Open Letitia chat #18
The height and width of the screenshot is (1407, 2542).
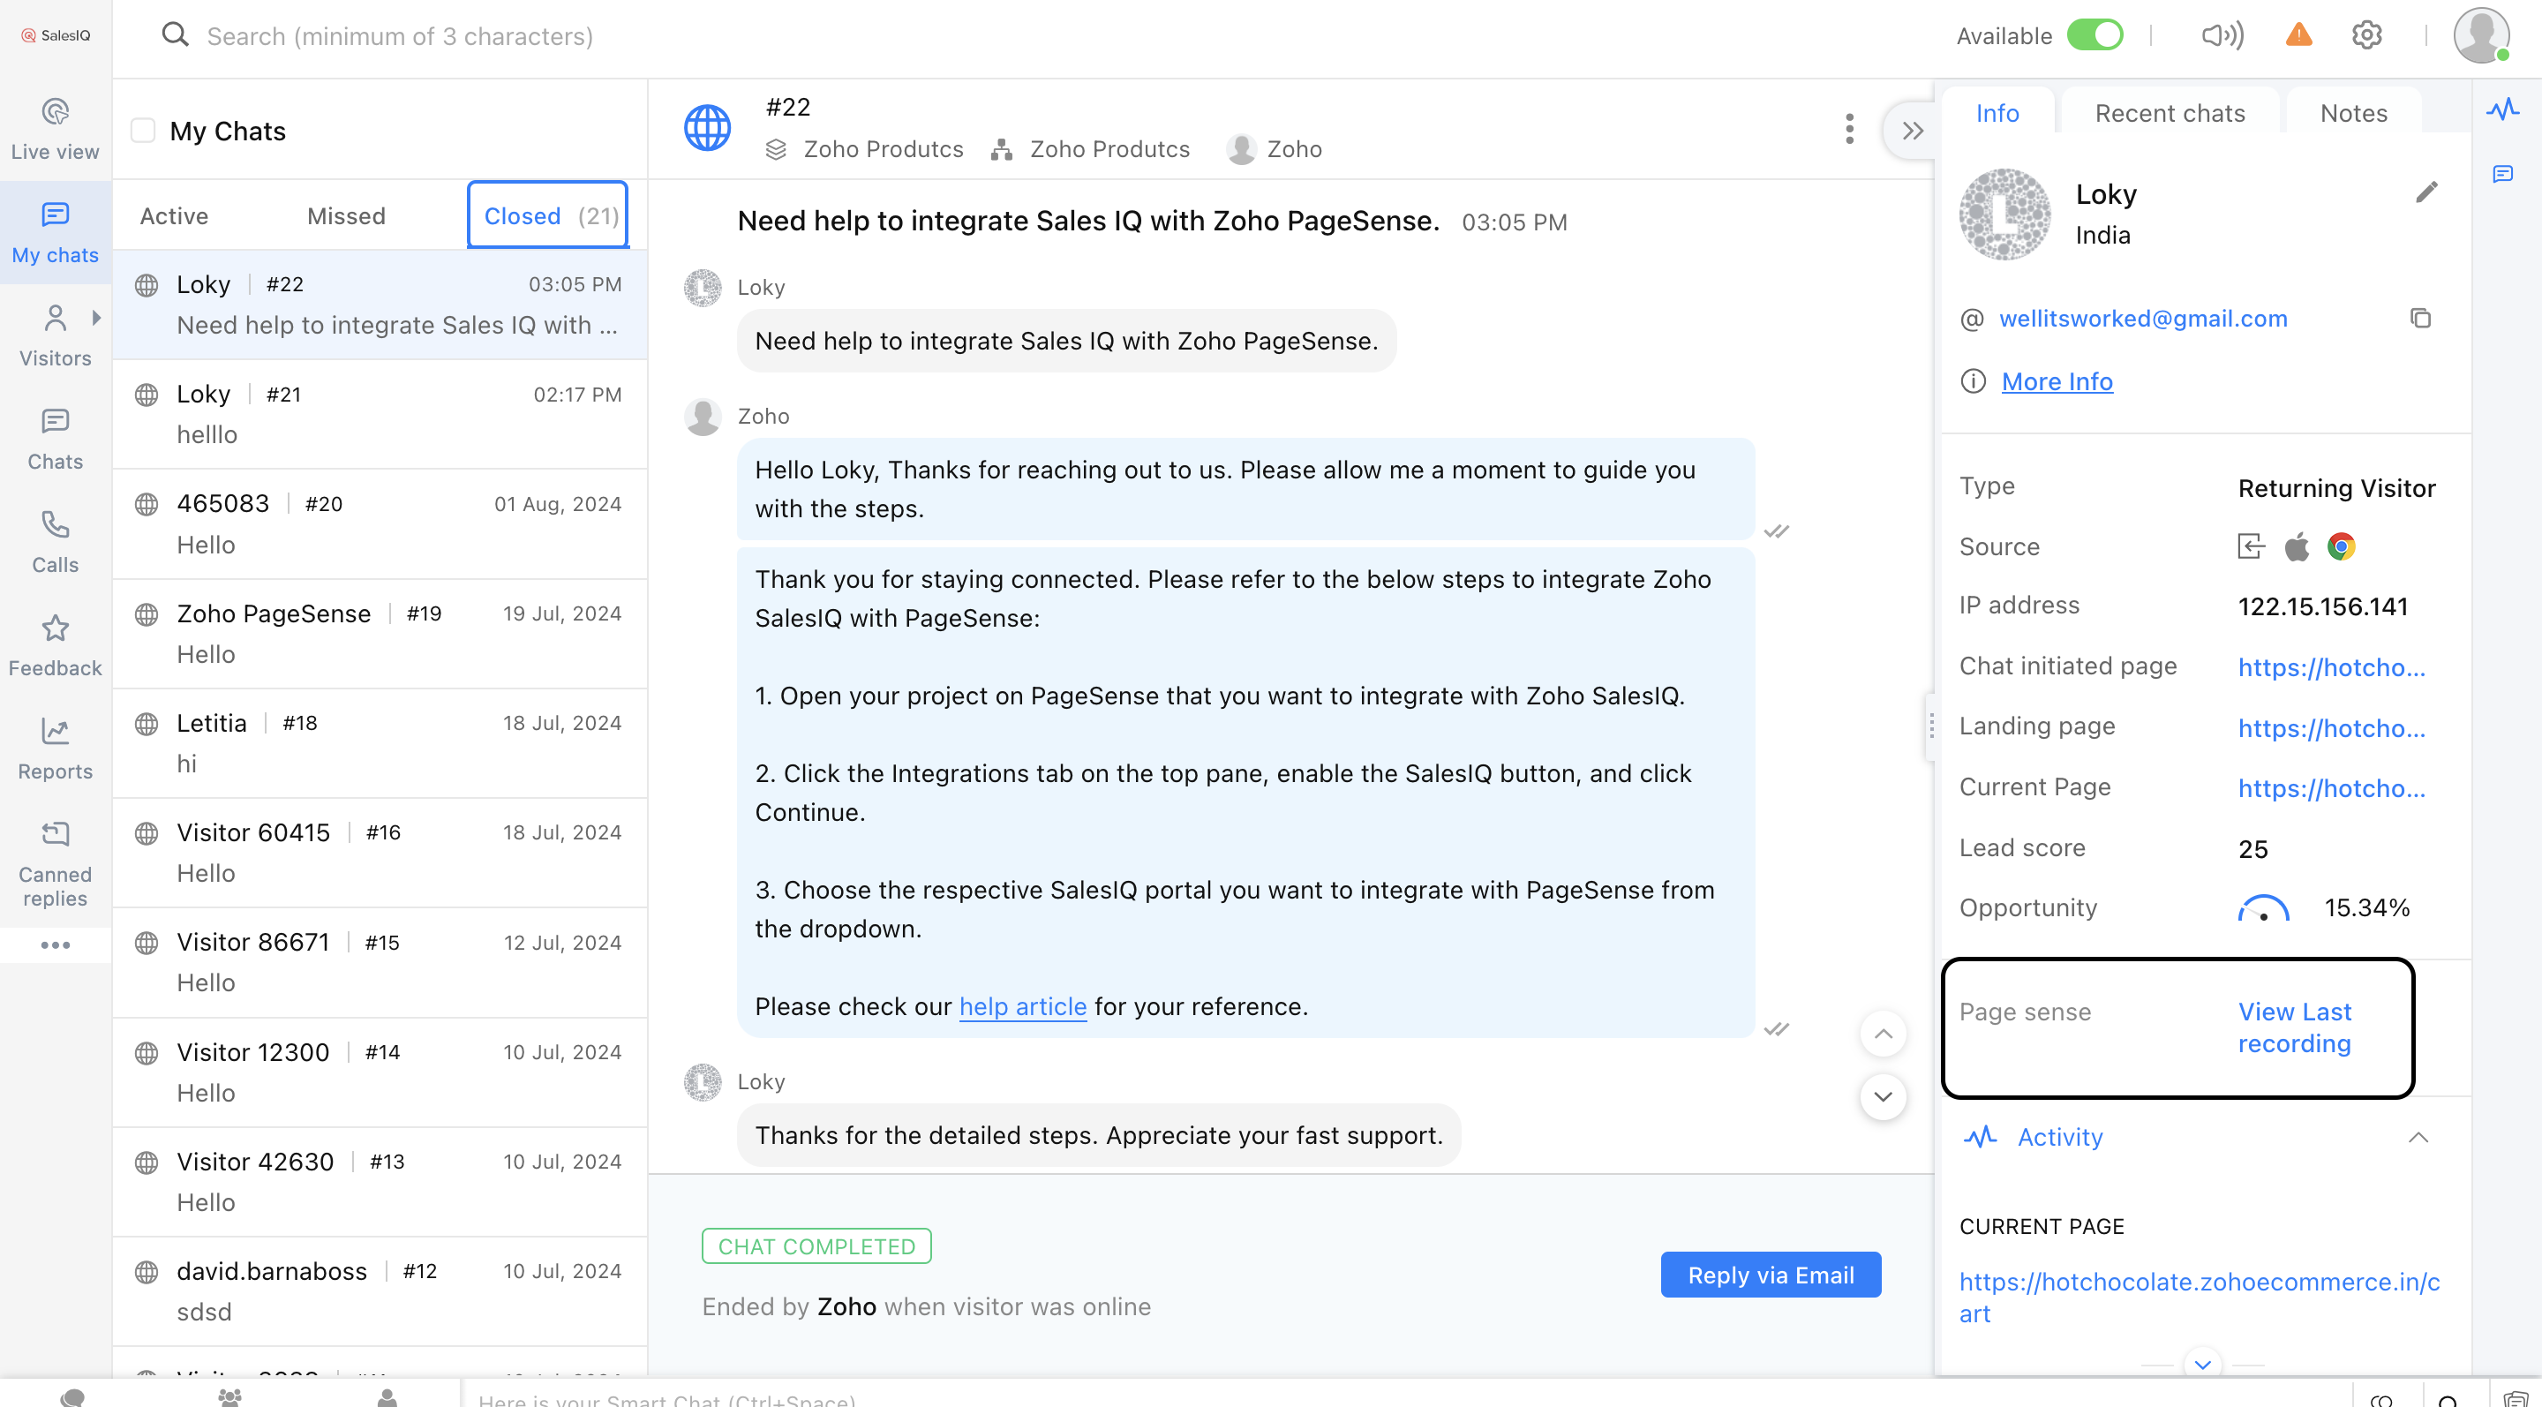[x=380, y=743]
